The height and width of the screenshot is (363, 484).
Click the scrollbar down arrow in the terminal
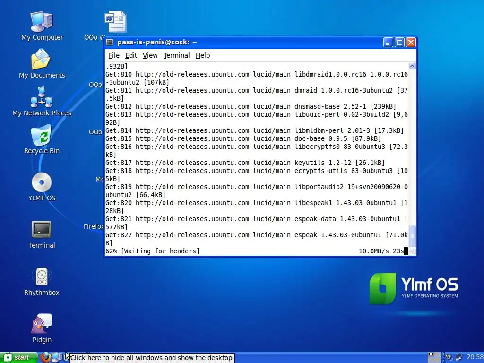click(x=412, y=251)
